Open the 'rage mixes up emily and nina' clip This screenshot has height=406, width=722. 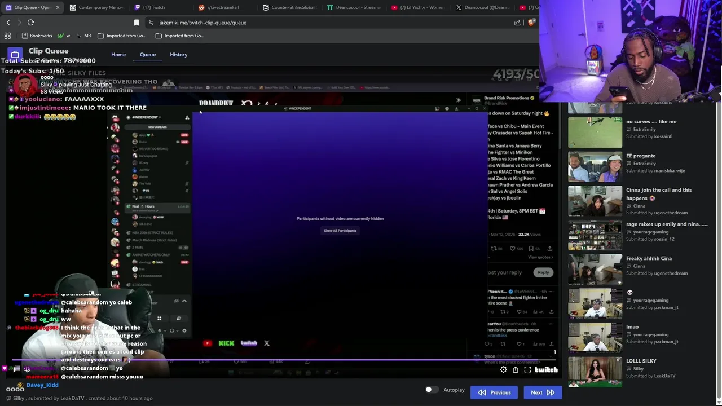595,235
